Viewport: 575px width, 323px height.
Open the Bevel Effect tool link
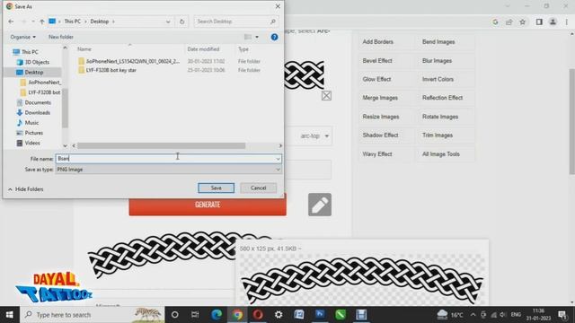tap(377, 61)
